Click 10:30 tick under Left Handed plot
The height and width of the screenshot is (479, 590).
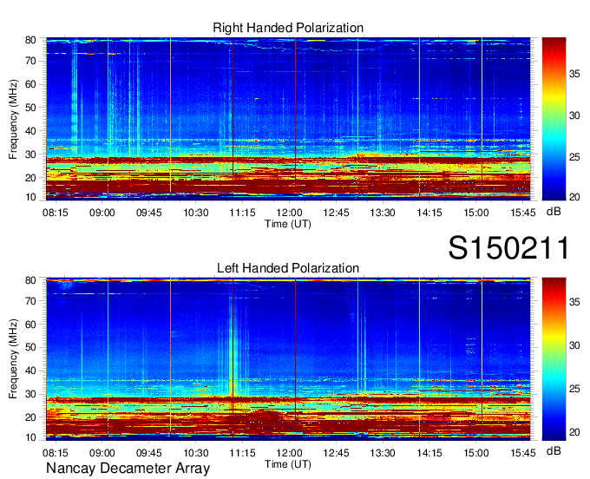pyautogui.click(x=196, y=453)
